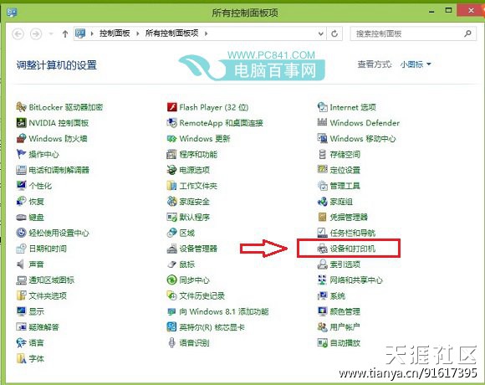The image size is (485, 385).
Task: Click the 设备管理器 icon
Action: tap(171, 249)
